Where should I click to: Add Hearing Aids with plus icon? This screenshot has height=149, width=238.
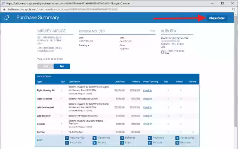pos(67,138)
